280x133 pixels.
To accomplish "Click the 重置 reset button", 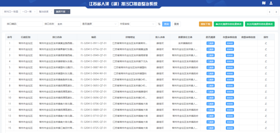I will [177, 24].
